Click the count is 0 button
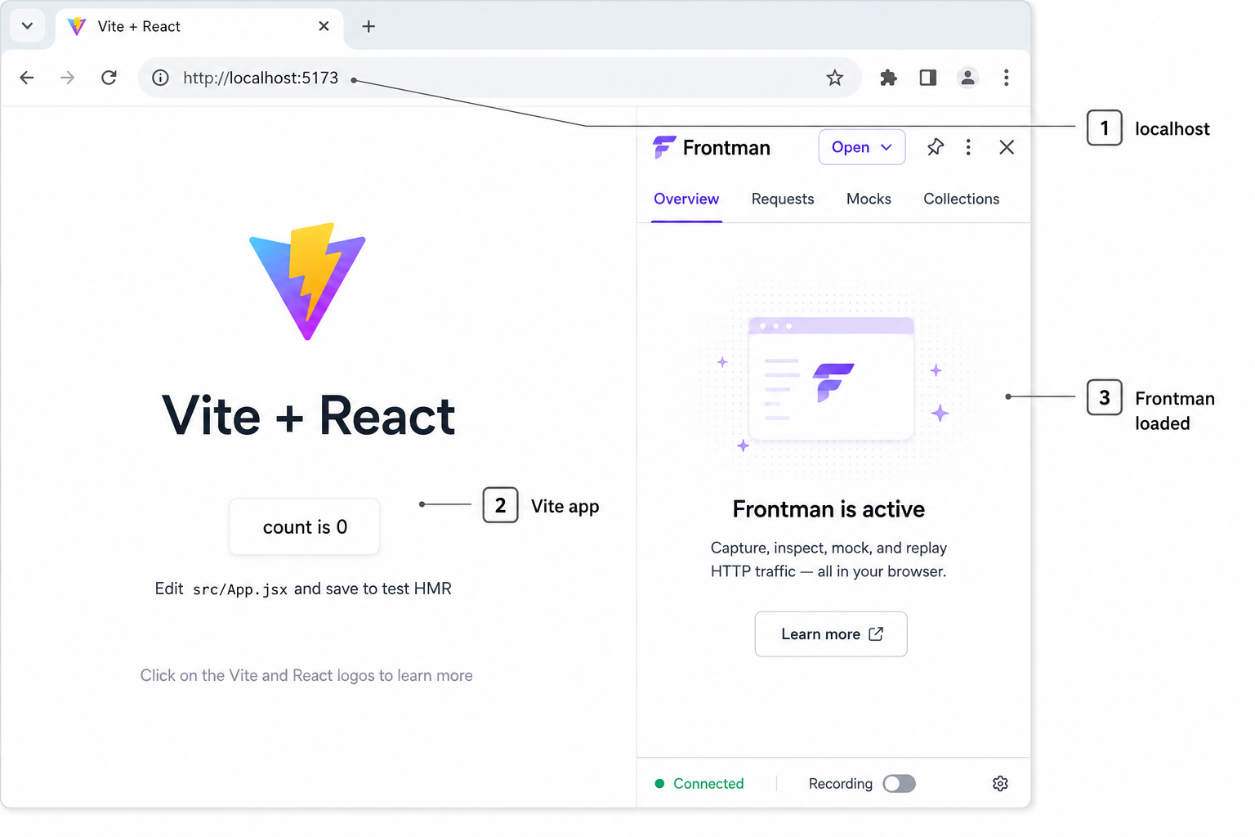This screenshot has width=1255, height=837. coord(305,526)
